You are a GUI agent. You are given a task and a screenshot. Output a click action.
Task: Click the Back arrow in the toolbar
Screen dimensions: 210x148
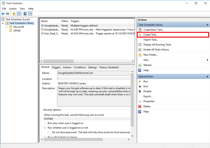[x=3, y=14]
